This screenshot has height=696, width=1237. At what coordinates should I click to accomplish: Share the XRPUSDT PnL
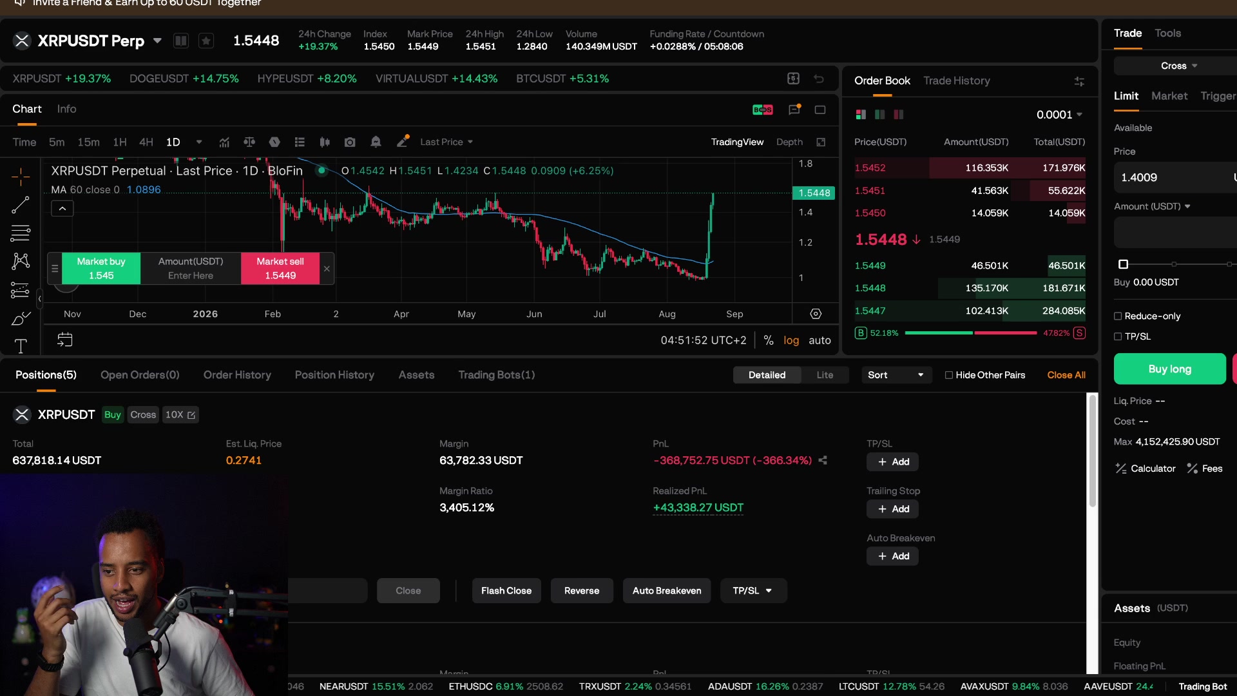823,460
